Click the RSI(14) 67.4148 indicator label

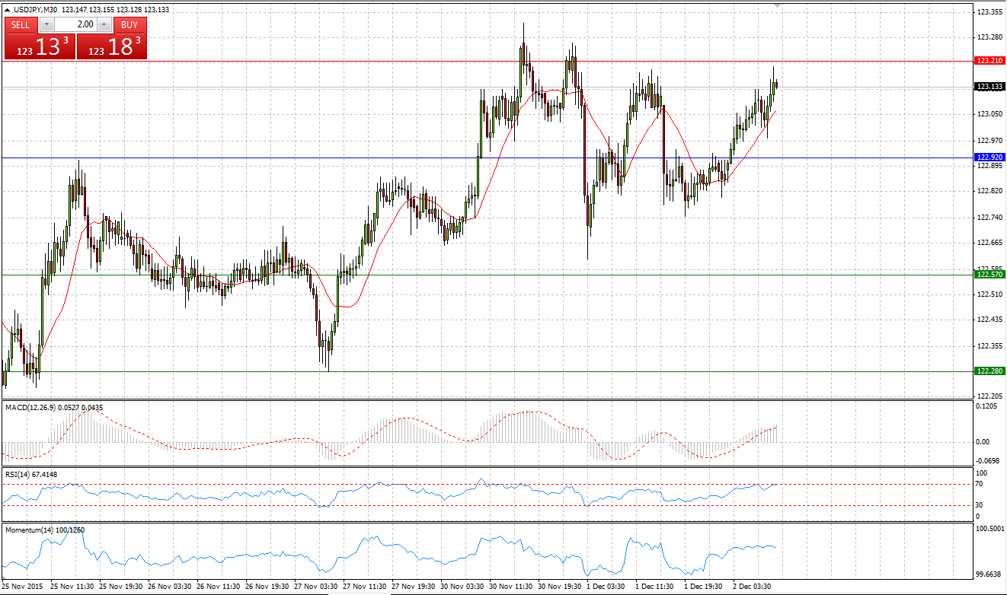(x=31, y=474)
